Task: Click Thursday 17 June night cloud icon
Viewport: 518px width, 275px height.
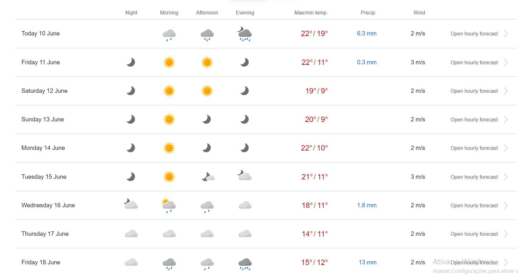Action: pyautogui.click(x=131, y=234)
